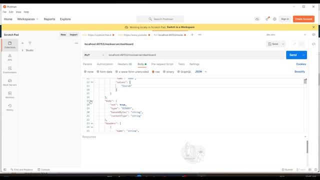Open the environment selector dropdown

(x=286, y=34)
